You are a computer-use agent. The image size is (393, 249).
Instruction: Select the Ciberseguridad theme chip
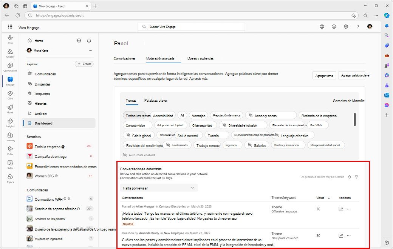(202, 125)
